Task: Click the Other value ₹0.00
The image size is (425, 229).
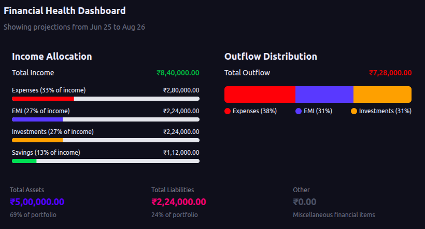Action: 305,202
